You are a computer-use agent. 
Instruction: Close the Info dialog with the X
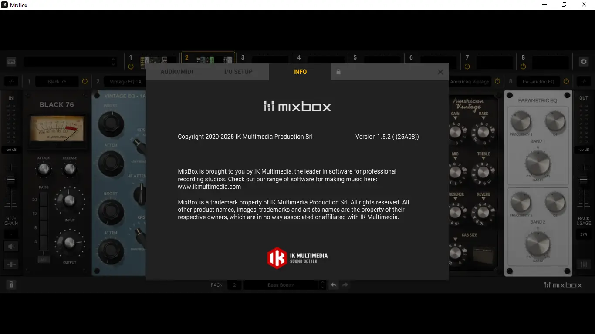click(x=440, y=72)
